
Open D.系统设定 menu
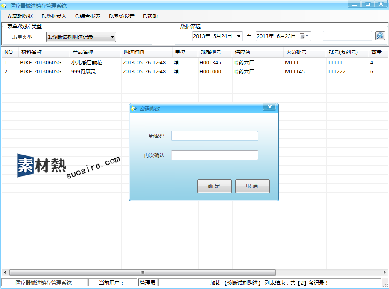122,16
